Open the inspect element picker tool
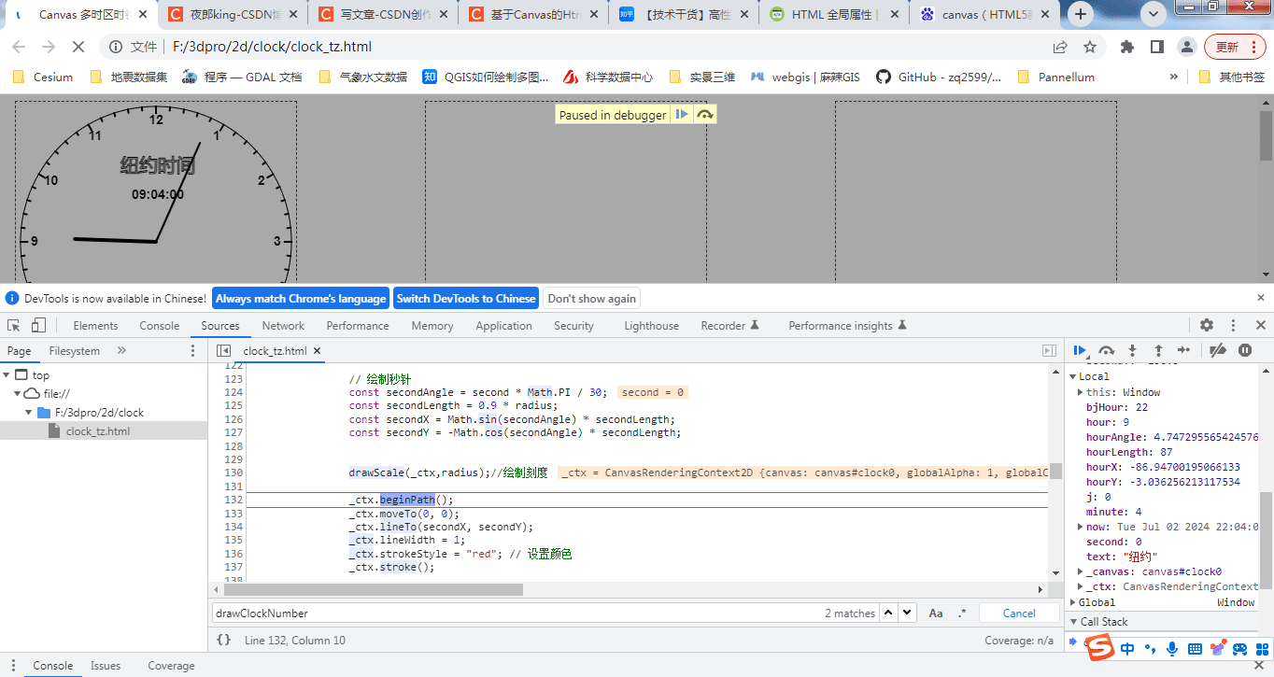The image size is (1274, 677). 14,325
